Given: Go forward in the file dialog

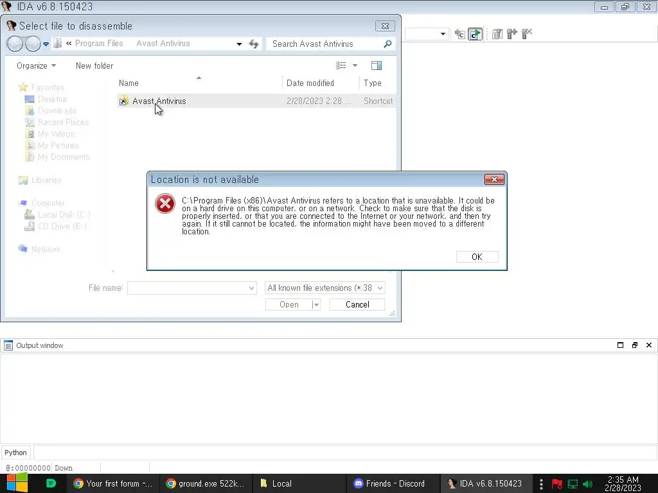Looking at the screenshot, I should click(x=33, y=44).
